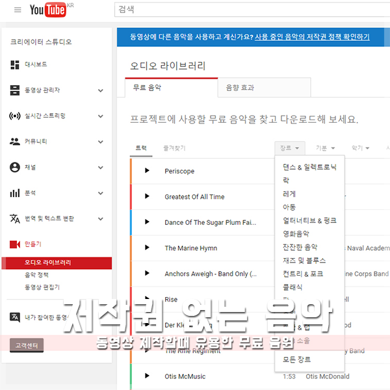Screen dimensions: 390x390
Task: Open the 기분 mood dropdown
Action: (x=326, y=148)
